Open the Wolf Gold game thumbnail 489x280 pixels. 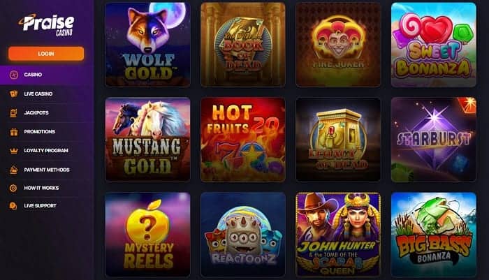(148, 45)
